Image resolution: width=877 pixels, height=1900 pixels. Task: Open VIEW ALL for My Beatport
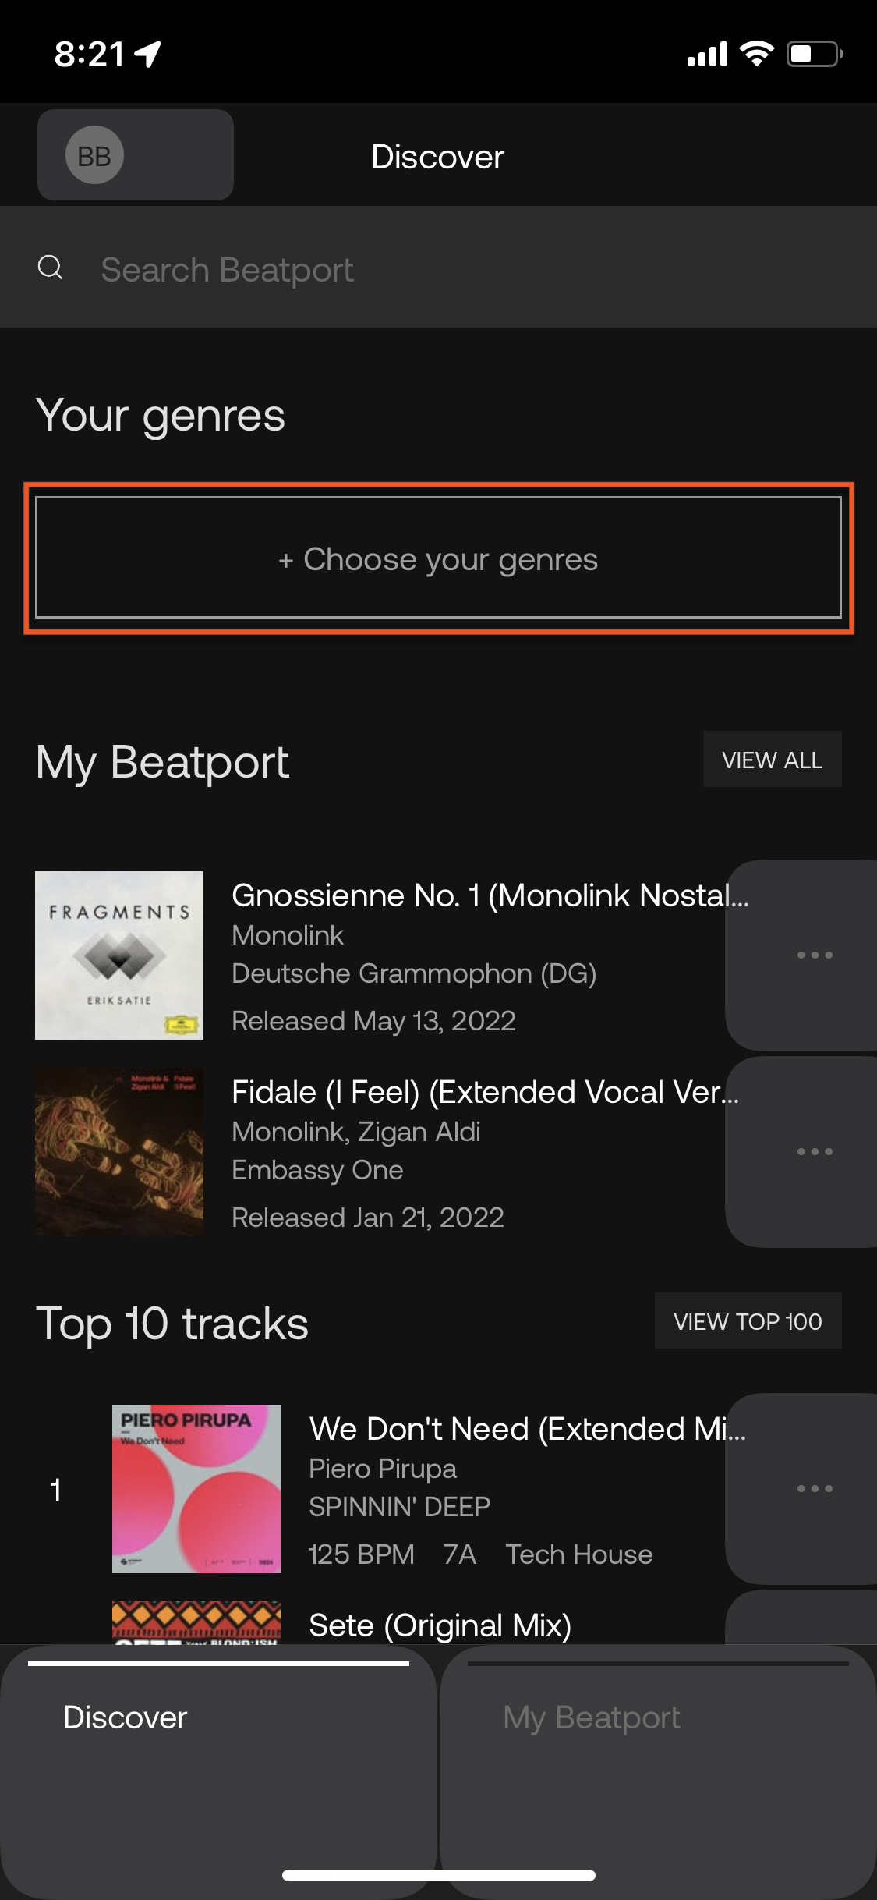[772, 760]
